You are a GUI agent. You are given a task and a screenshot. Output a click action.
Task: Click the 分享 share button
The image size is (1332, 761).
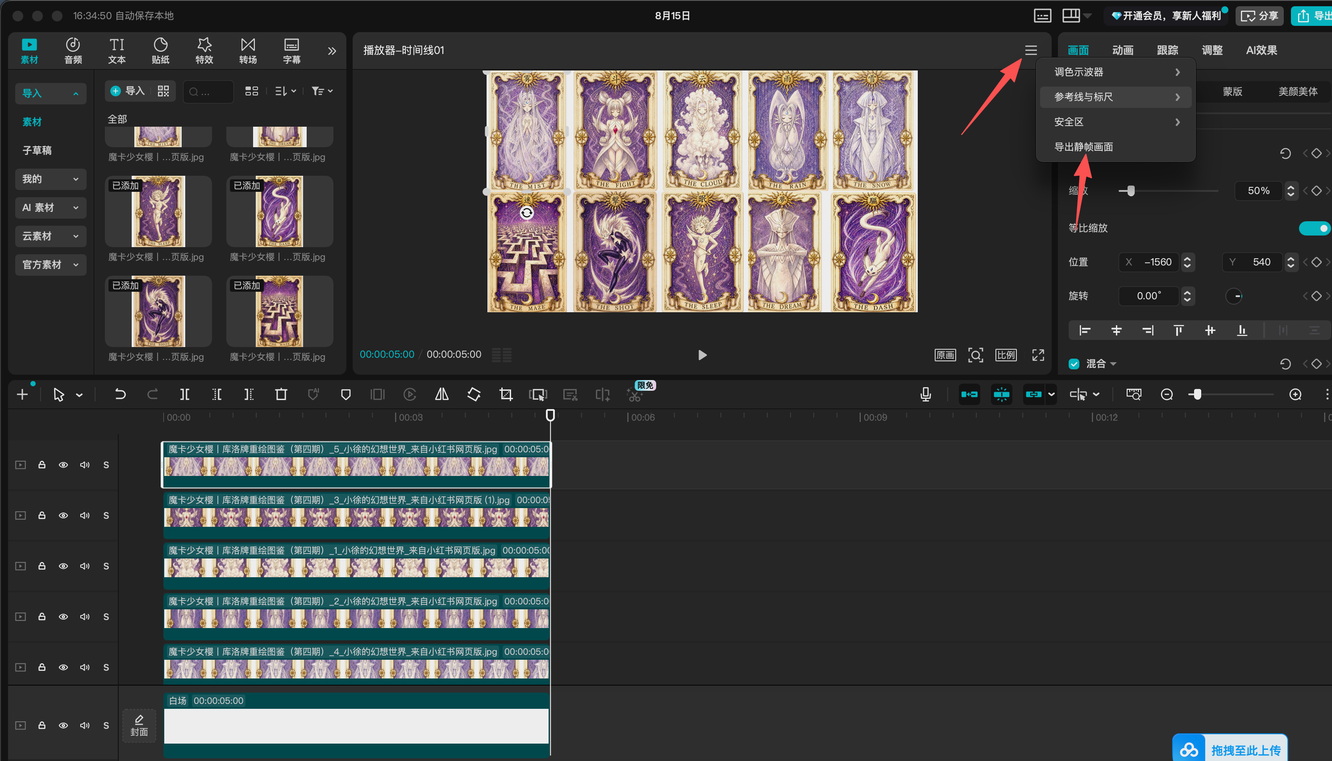pos(1259,16)
